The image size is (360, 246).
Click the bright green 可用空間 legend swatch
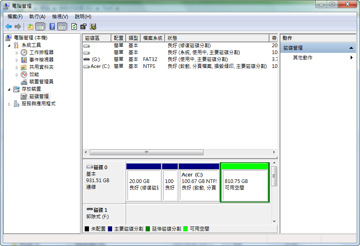(186, 229)
